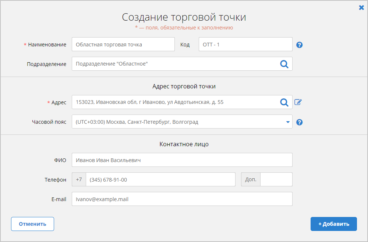Expand the Часовой пояс dropdown arrow

pos(288,122)
